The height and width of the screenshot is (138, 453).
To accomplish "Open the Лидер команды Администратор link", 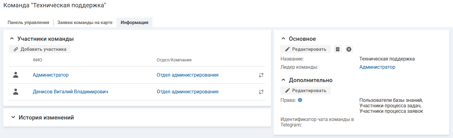I will pyautogui.click(x=377, y=67).
